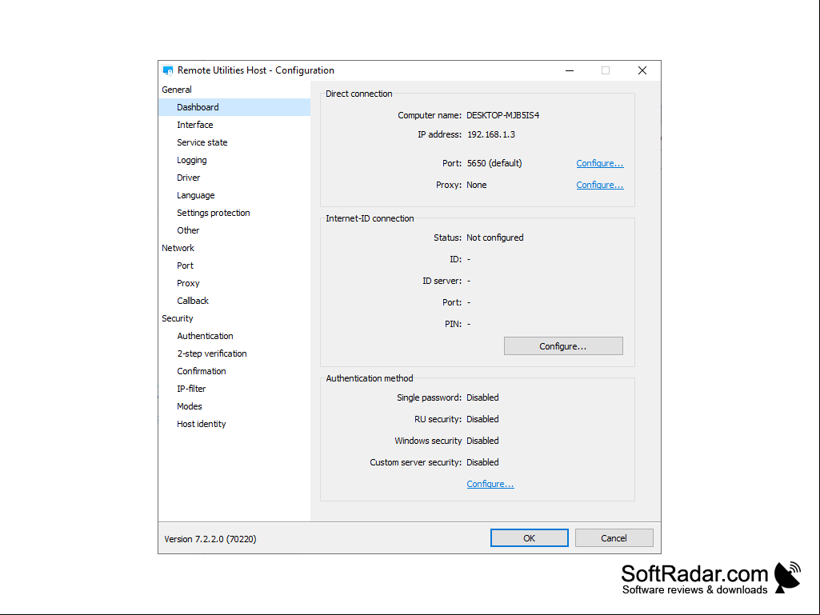Click the Status value Not configured
820x615 pixels.
coord(494,238)
